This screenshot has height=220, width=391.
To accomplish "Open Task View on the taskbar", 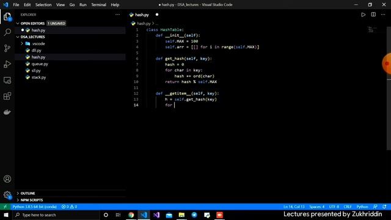I will click(x=118, y=215).
